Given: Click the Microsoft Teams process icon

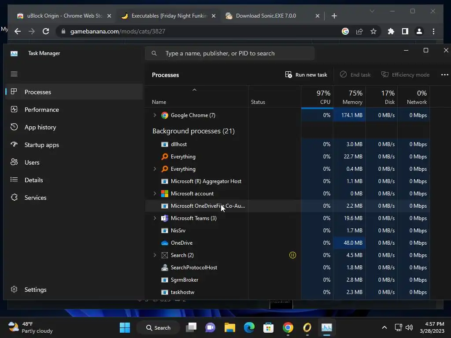Looking at the screenshot, I should point(165,218).
